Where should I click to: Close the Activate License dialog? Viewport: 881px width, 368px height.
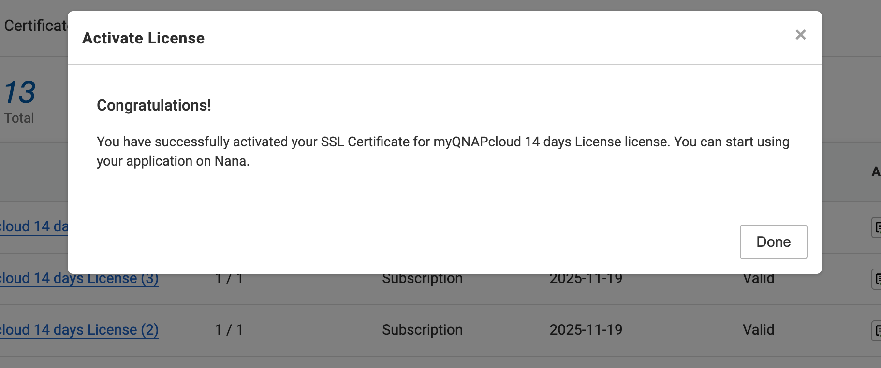(800, 35)
